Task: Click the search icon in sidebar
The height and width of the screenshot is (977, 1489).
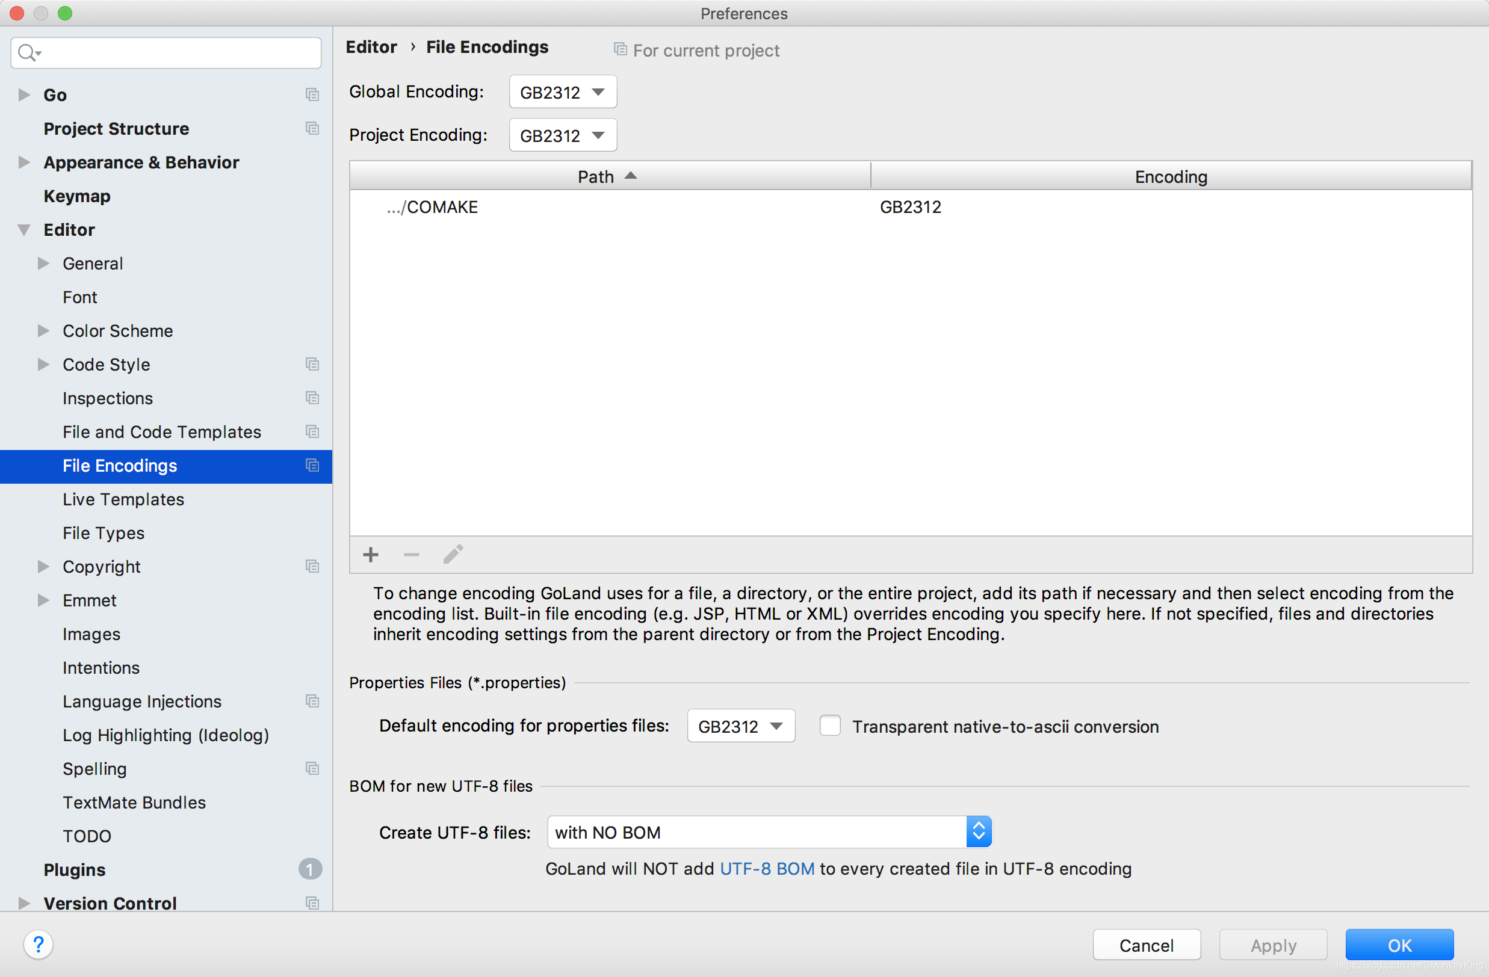Action: (x=28, y=51)
